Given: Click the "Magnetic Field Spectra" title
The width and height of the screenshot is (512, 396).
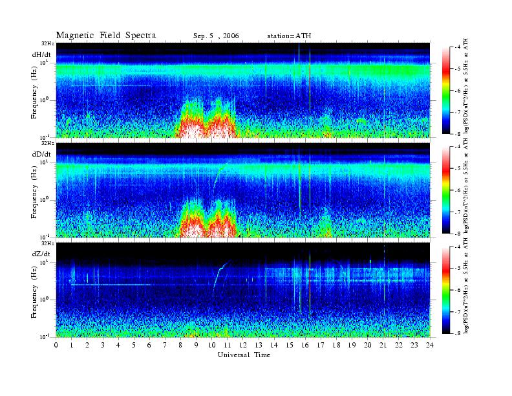Looking at the screenshot, I should point(106,36).
